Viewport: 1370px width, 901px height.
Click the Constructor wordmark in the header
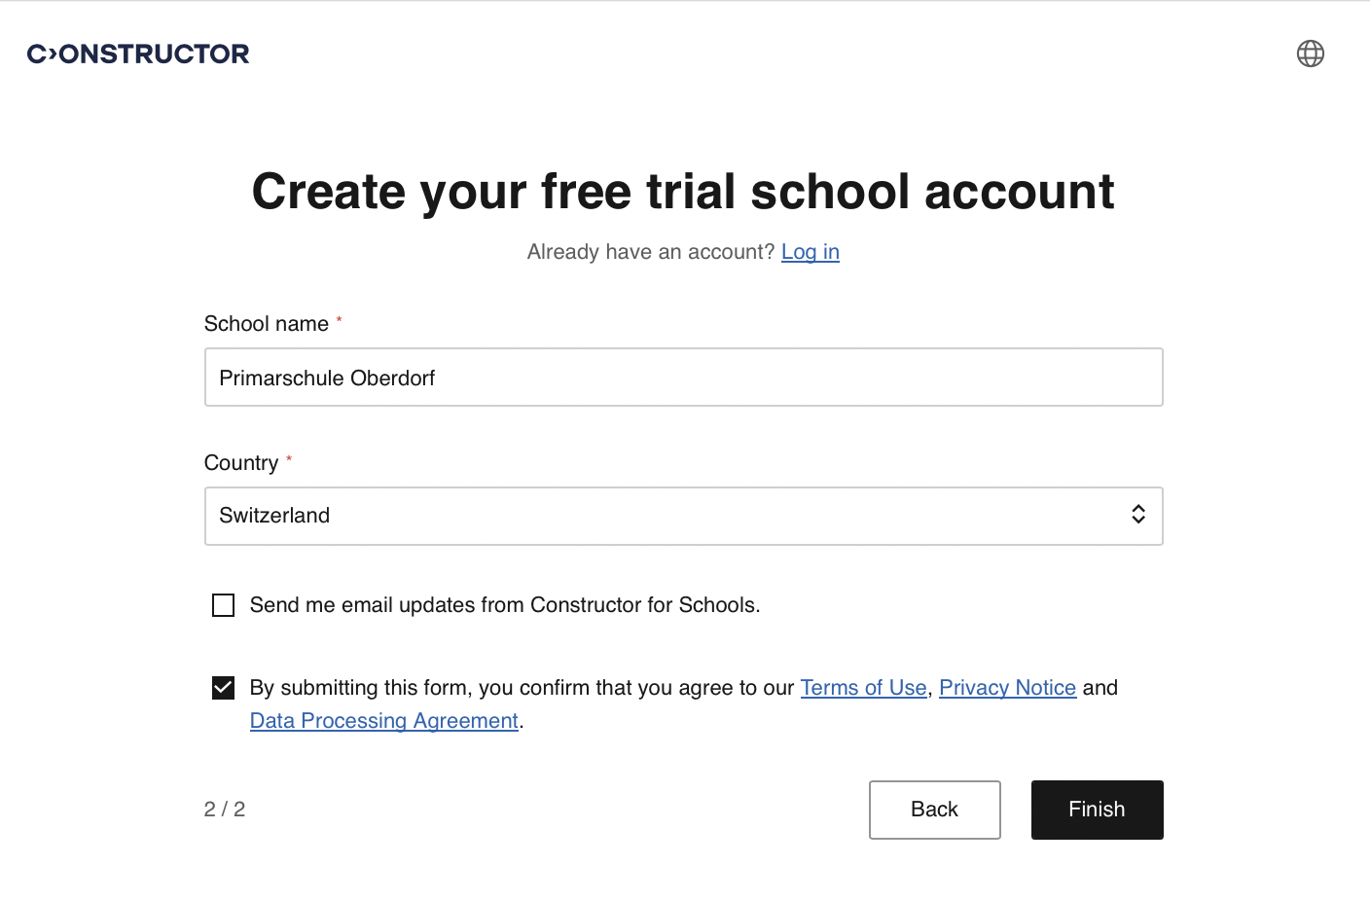pyautogui.click(x=137, y=54)
